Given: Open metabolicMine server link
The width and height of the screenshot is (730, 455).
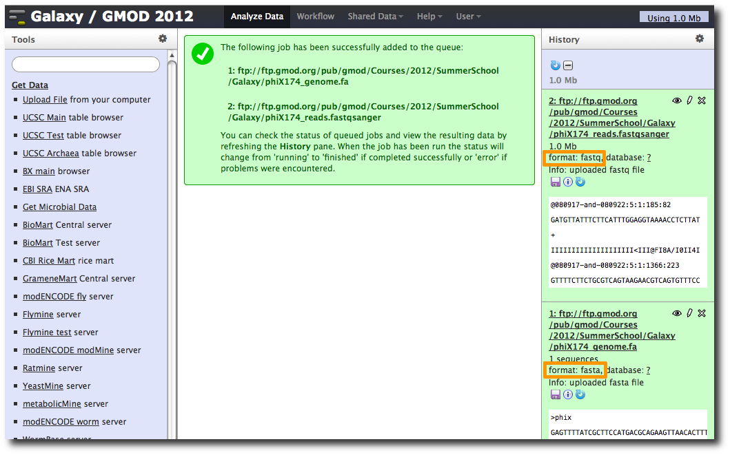Looking at the screenshot, I should (52, 404).
